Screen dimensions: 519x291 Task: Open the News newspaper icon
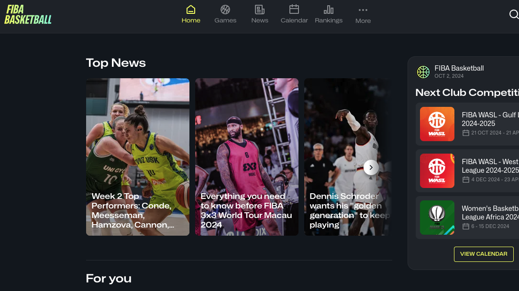260,10
